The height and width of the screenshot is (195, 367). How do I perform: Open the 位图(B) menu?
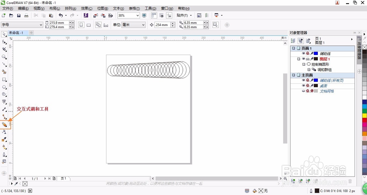pyautogui.click(x=102, y=8)
